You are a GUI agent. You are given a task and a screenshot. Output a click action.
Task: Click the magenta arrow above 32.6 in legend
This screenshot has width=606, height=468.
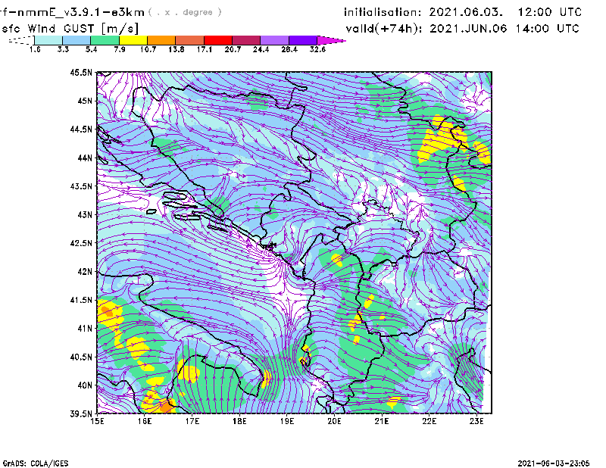click(331, 40)
